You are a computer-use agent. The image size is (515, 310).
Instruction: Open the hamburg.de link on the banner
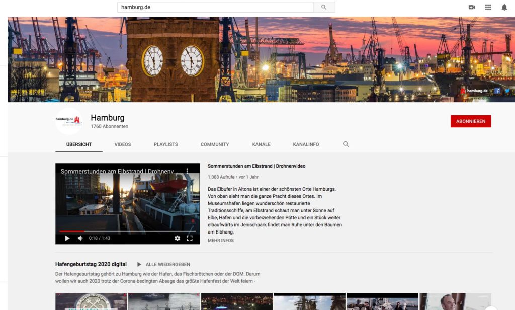click(475, 91)
